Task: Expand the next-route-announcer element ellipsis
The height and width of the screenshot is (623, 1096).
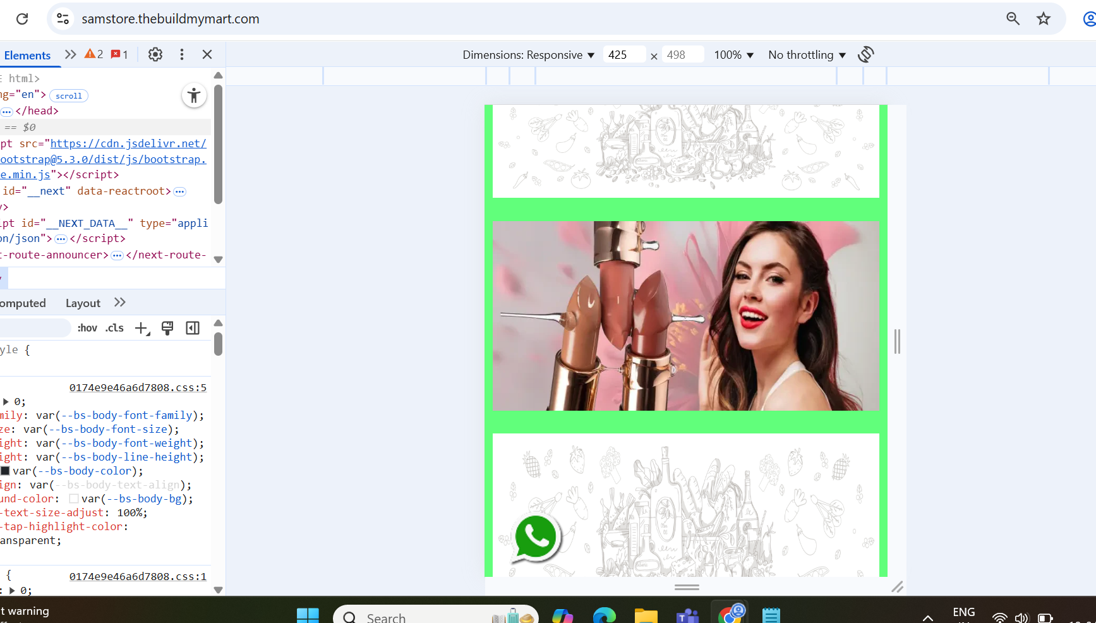Action: click(x=117, y=255)
